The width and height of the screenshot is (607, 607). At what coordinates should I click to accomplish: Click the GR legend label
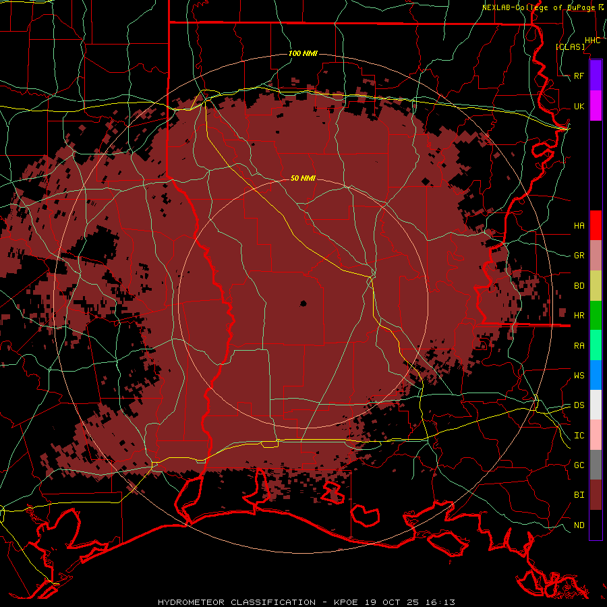(579, 256)
